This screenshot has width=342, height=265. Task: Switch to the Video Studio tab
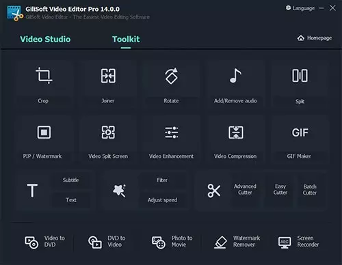pyautogui.click(x=45, y=39)
